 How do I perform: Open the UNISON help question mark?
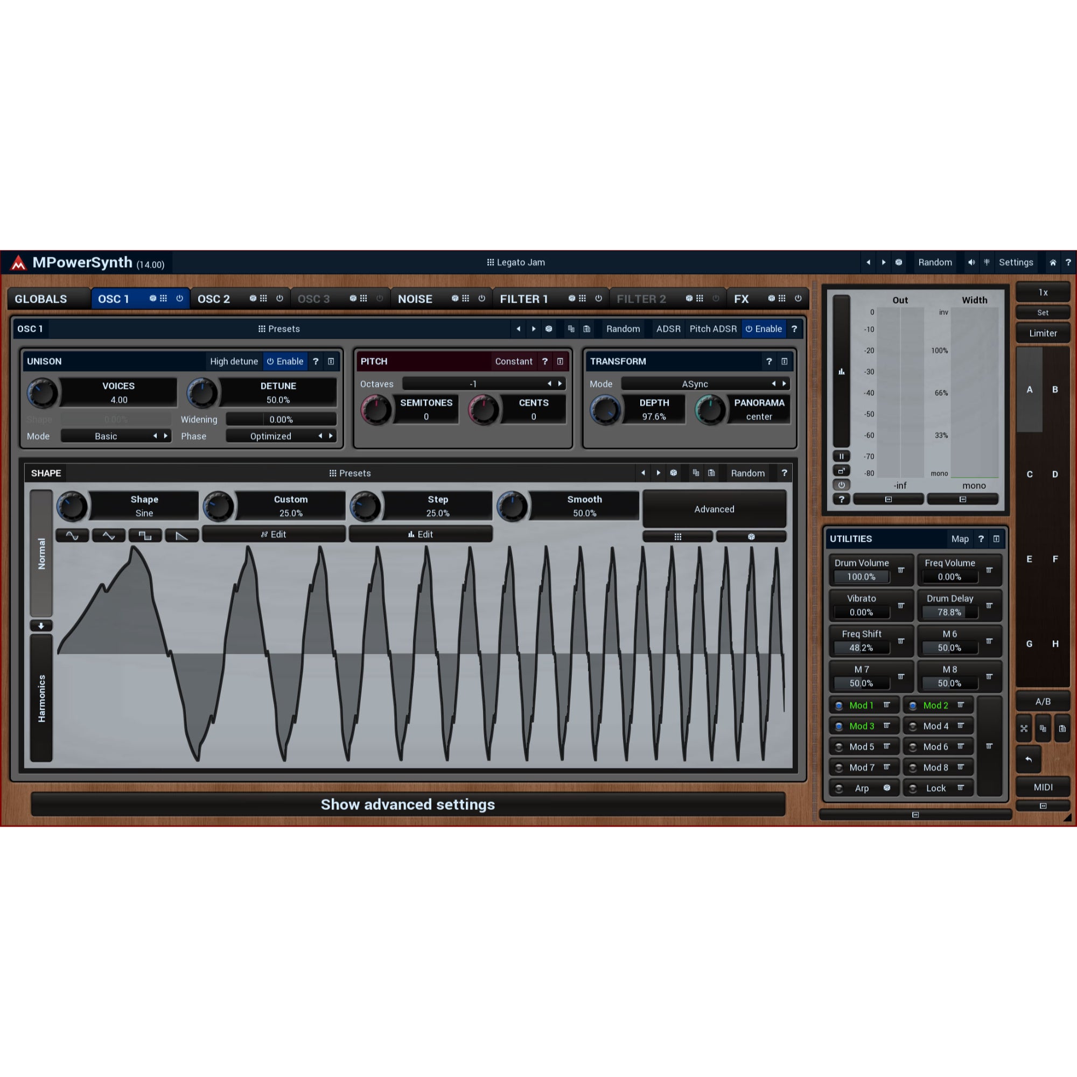316,361
